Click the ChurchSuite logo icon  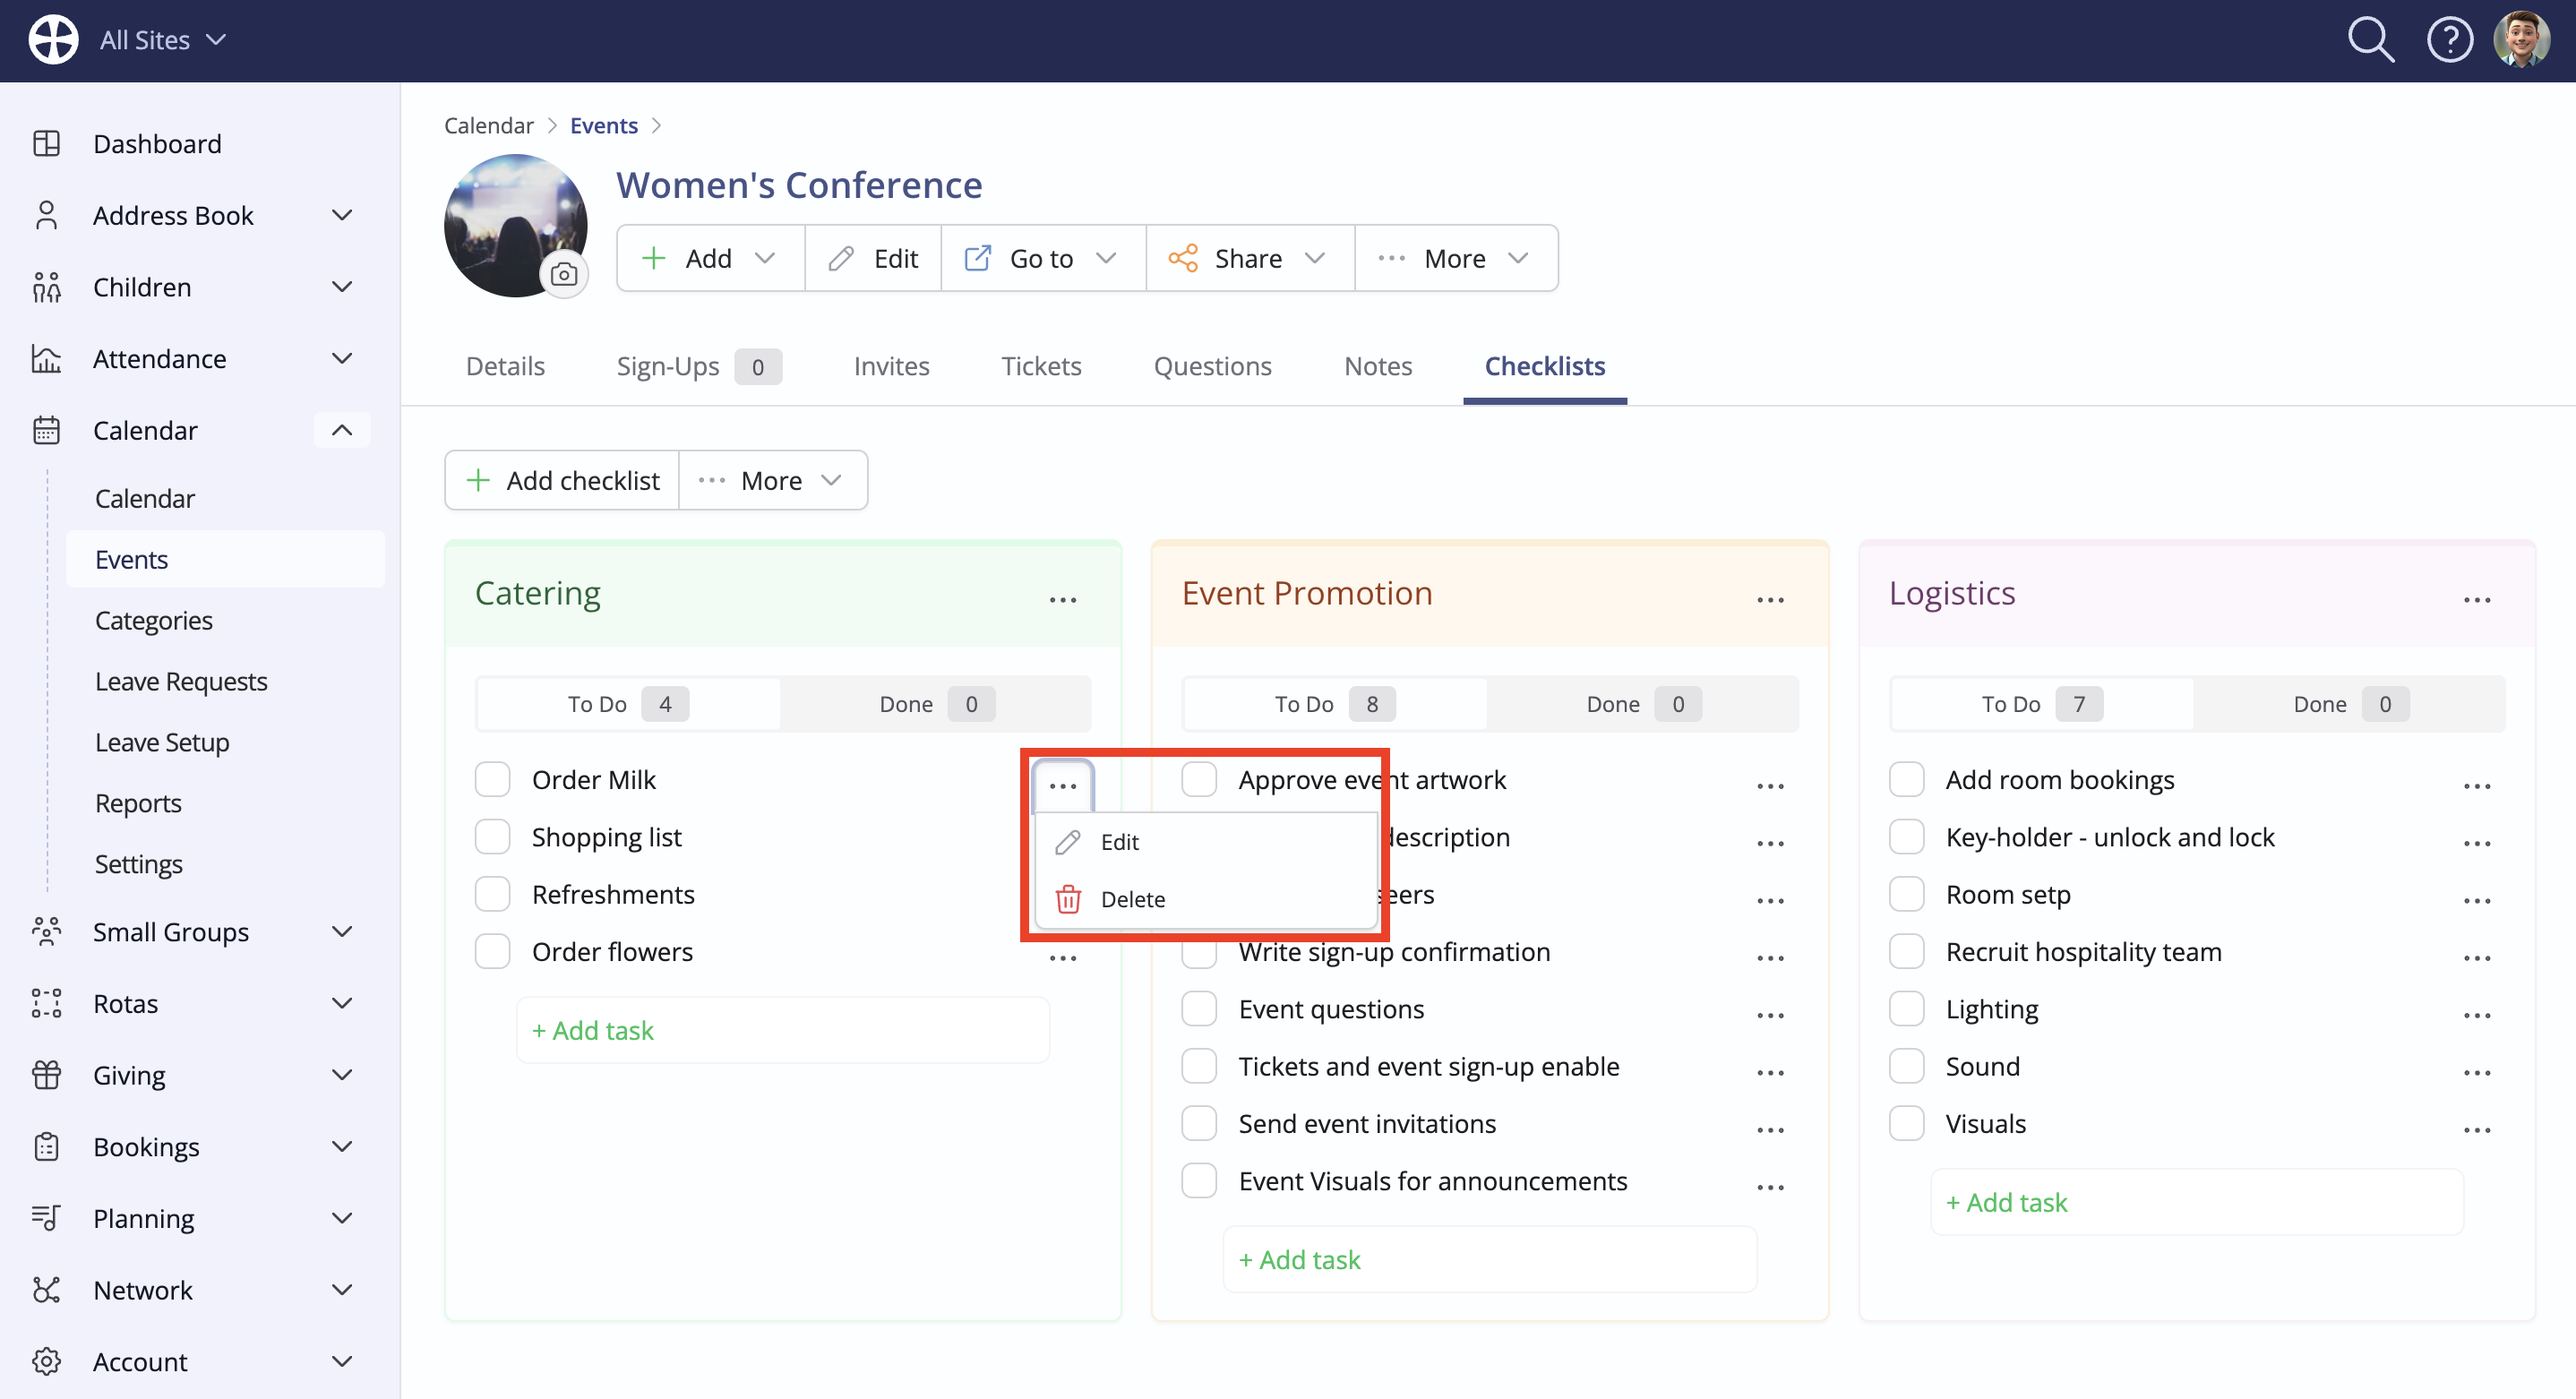pyautogui.click(x=53, y=40)
